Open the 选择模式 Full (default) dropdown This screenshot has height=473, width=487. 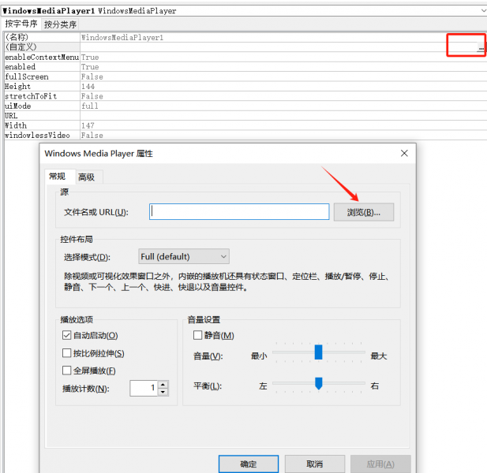point(184,256)
